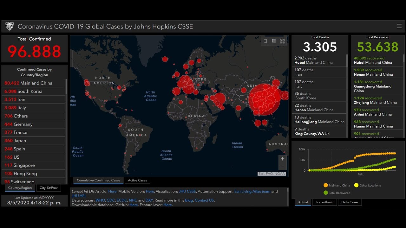Open the Esri, FAO, NOAA attribution
The height and width of the screenshot is (228, 406).
click(272, 174)
